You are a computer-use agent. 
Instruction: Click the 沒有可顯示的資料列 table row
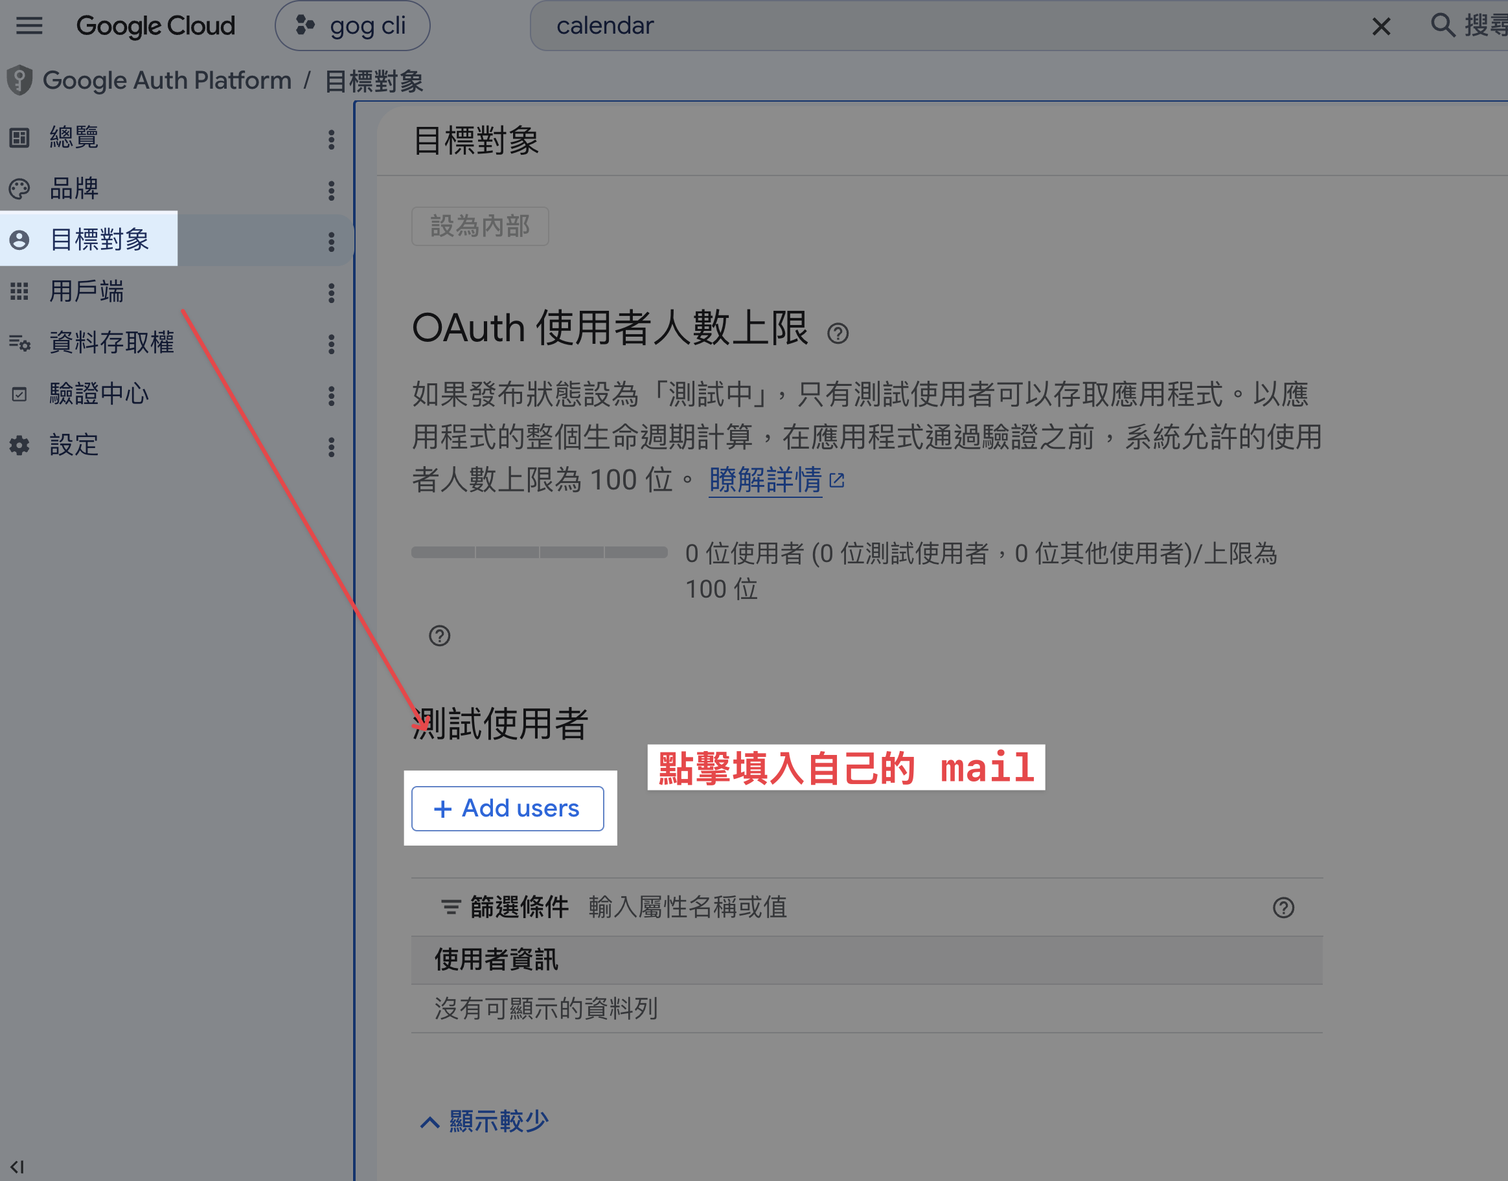point(867,1009)
